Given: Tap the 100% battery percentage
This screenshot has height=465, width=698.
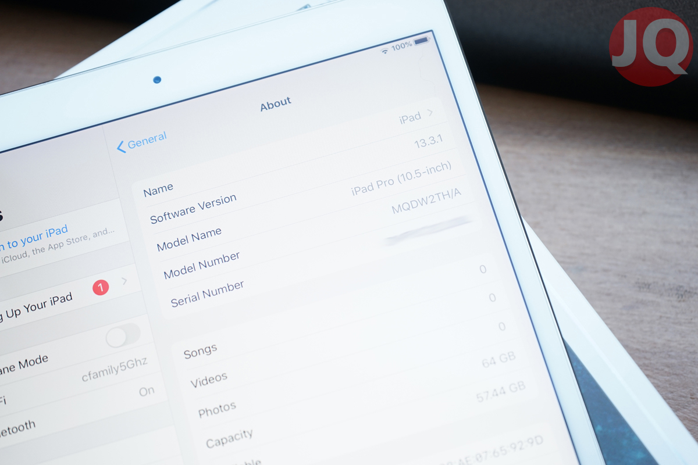Looking at the screenshot, I should [x=401, y=46].
